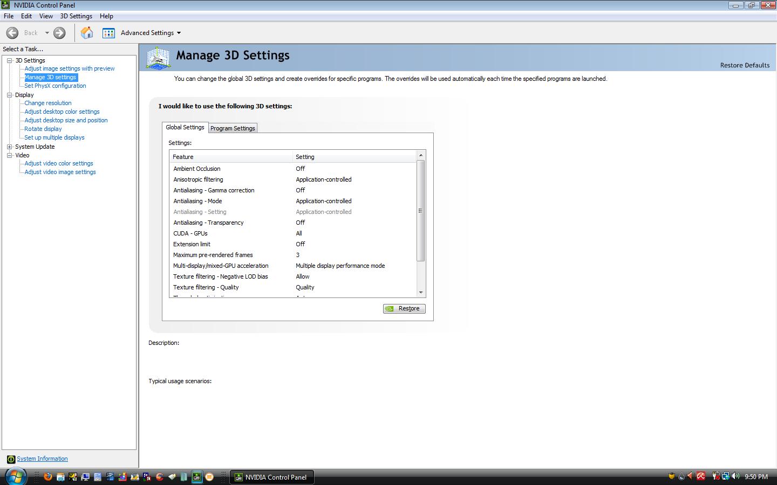Image resolution: width=777 pixels, height=485 pixels.
Task: Select the Global Settings tab
Action: click(185, 127)
